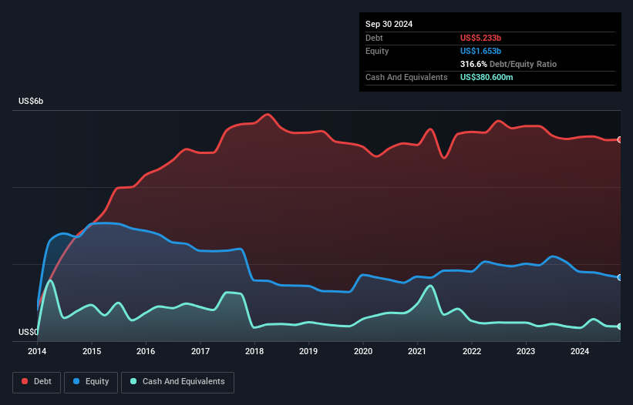Select the 2021 x-axis label

pyautogui.click(x=417, y=351)
